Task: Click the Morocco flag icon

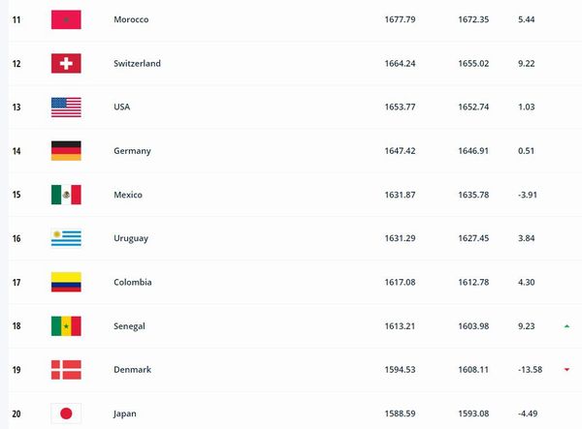Action: click(66, 19)
